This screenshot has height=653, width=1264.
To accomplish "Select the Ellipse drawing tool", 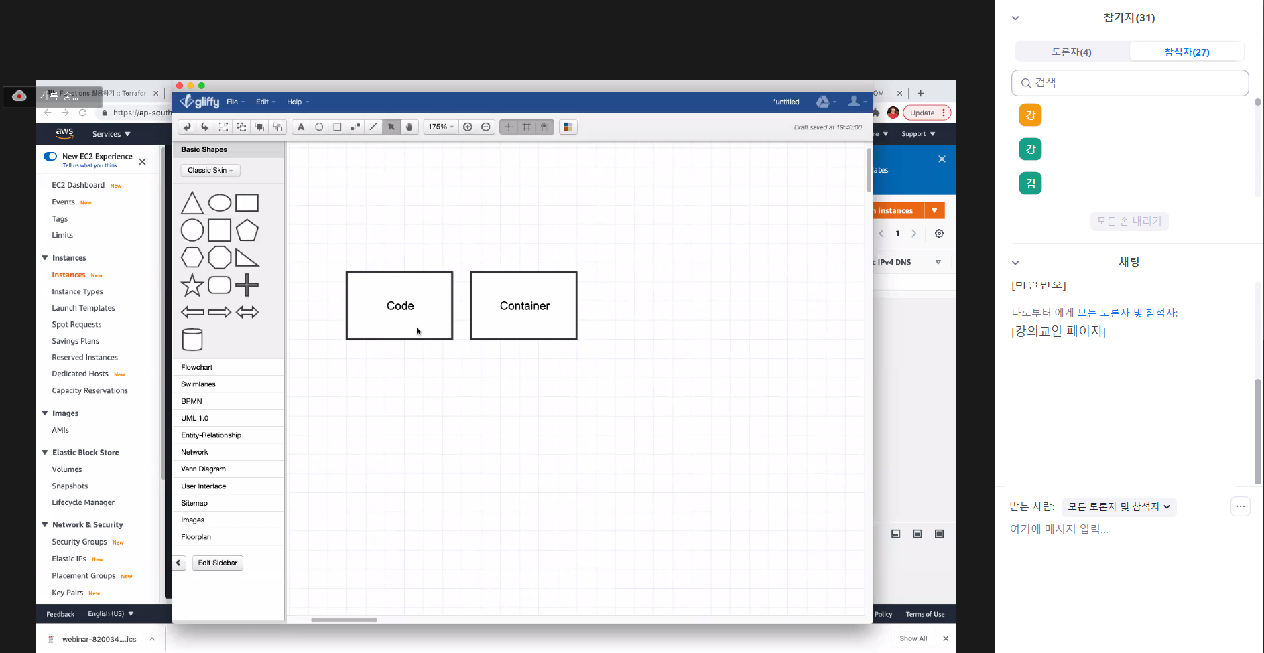I will tap(319, 127).
